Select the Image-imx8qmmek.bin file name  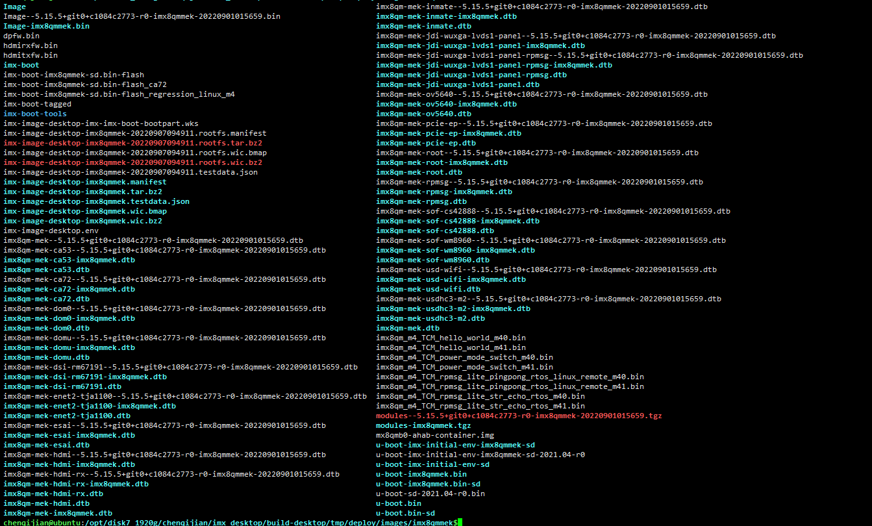pos(47,26)
